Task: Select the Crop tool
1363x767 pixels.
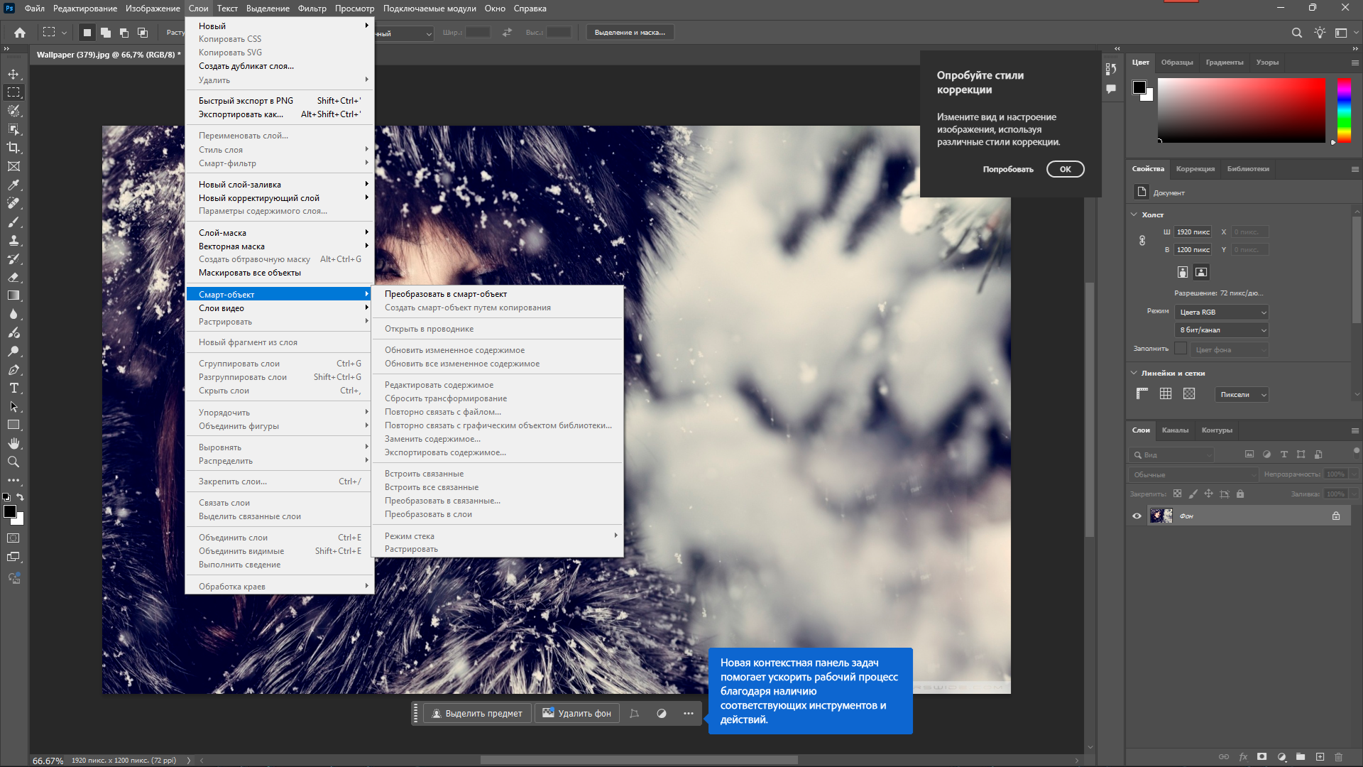Action: (13, 148)
